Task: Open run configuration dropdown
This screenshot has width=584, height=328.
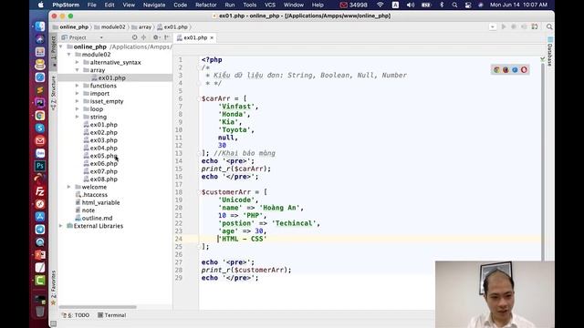Action: [x=493, y=26]
